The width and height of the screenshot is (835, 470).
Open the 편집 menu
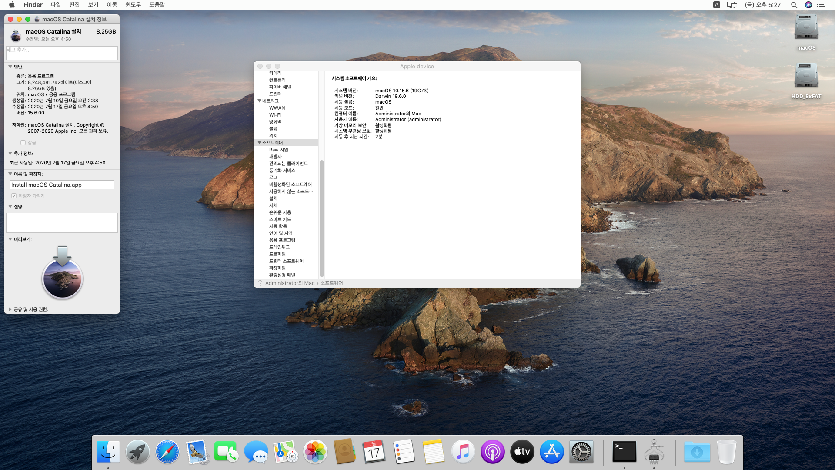pyautogui.click(x=74, y=5)
